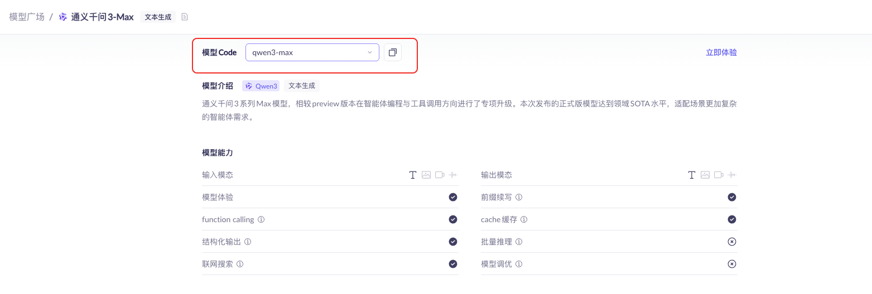The image size is (872, 294).
Task: Click the 模型介绍 heading
Action: pyautogui.click(x=218, y=86)
